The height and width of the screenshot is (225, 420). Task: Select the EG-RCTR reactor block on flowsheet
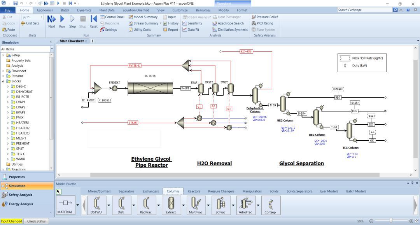150,88
